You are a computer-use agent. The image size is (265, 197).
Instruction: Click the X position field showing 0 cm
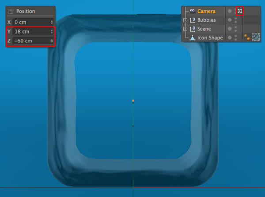[x=33, y=22]
